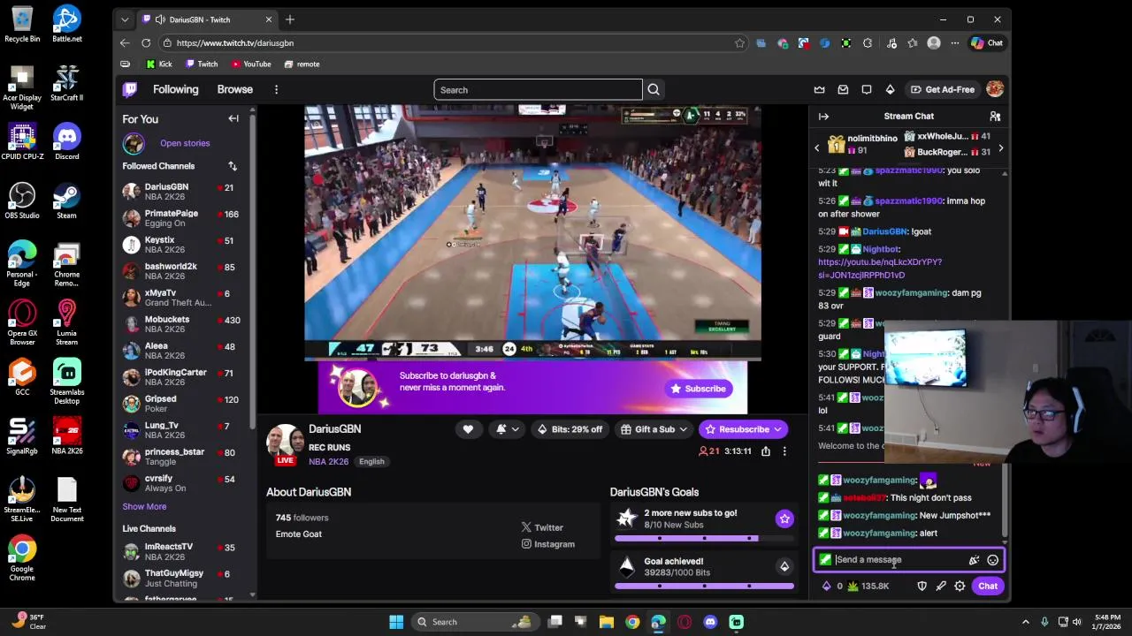Image resolution: width=1132 pixels, height=636 pixels.
Task: Click the Twitch search magnifier button
Action: [x=654, y=89]
